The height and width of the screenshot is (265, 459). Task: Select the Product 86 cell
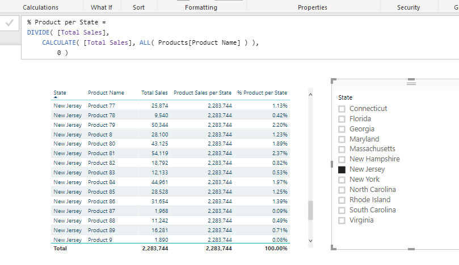[102, 202]
